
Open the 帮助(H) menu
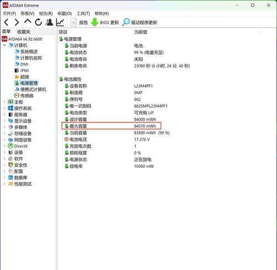coord(101,13)
